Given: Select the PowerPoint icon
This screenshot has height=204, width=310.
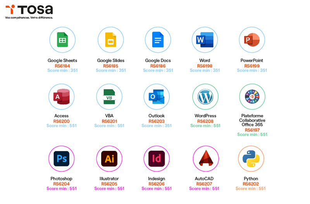Looking at the screenshot, I should click(x=252, y=40).
